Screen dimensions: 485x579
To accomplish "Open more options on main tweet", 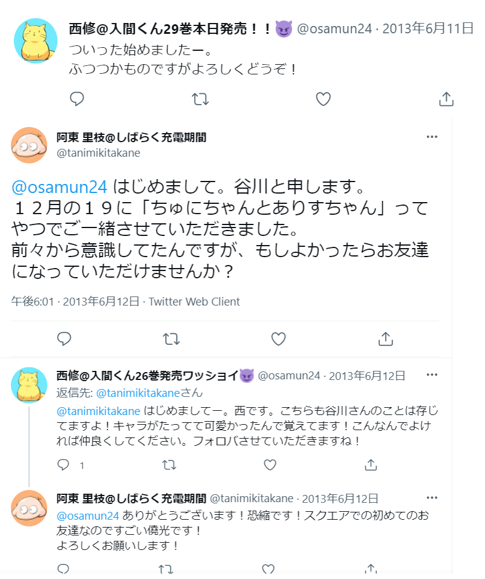I will [x=432, y=137].
